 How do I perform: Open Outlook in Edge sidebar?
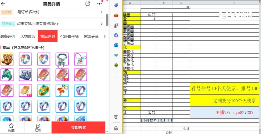coord(116,45)
